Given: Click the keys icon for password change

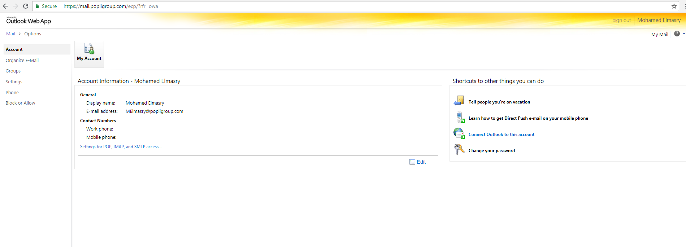Looking at the screenshot, I should [x=459, y=150].
